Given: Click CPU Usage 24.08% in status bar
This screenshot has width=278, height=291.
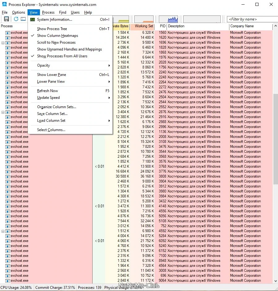Looking at the screenshot, I should pos(16,288).
